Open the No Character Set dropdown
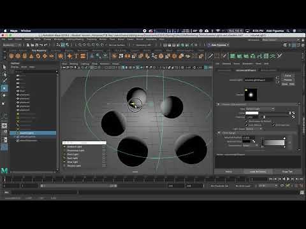Viewport: 306px width, 229px height. coord(220,186)
